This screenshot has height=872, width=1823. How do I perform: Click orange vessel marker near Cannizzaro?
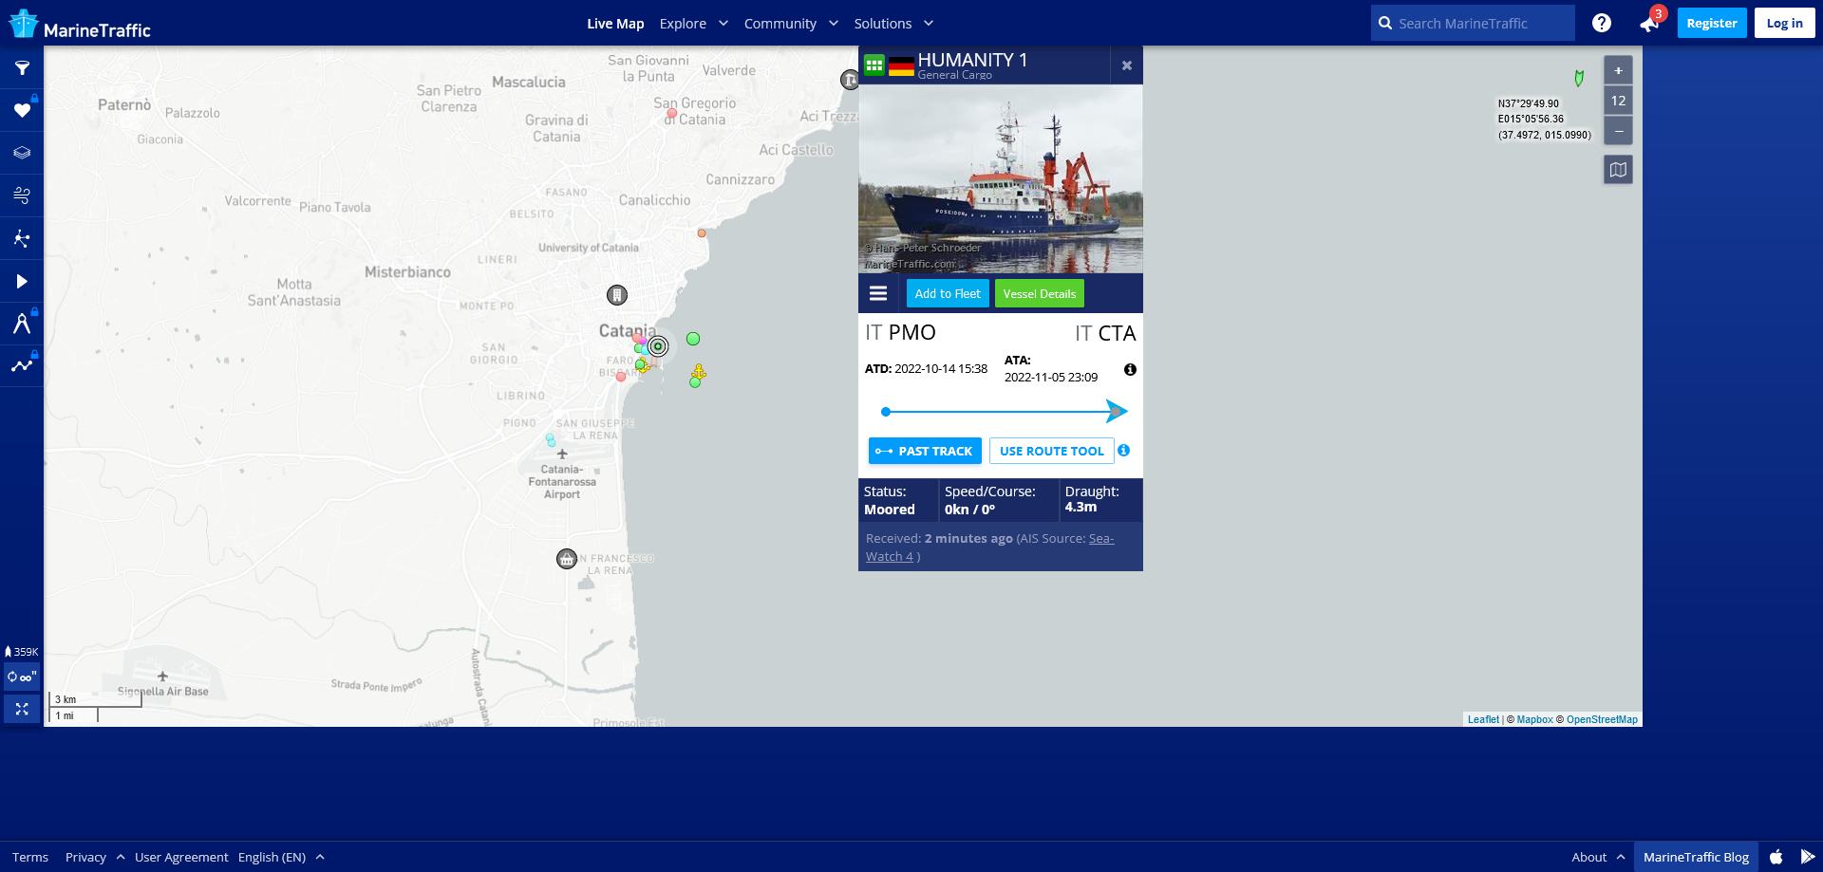702,232
